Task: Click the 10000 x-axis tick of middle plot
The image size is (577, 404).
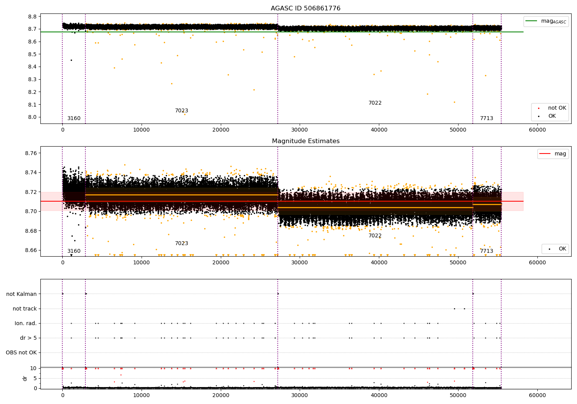Action: tap(141, 263)
